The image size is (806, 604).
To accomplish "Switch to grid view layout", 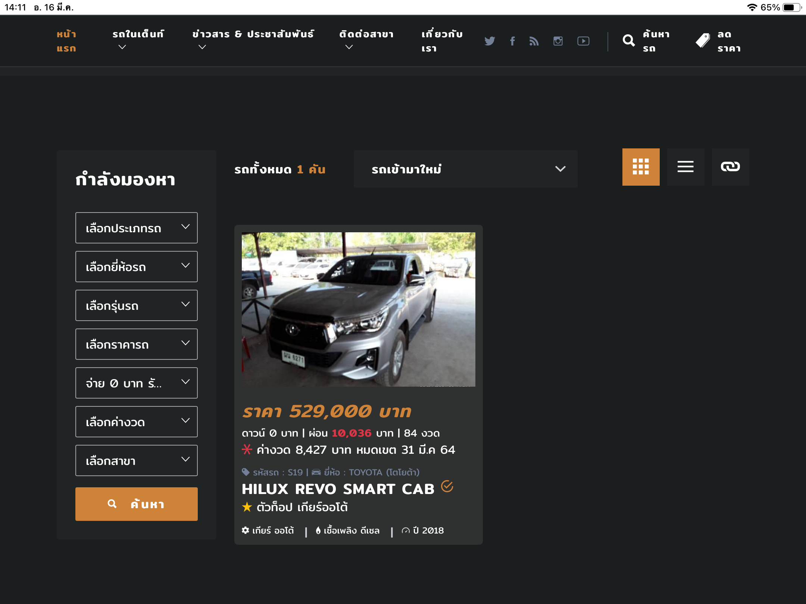I will [x=641, y=167].
